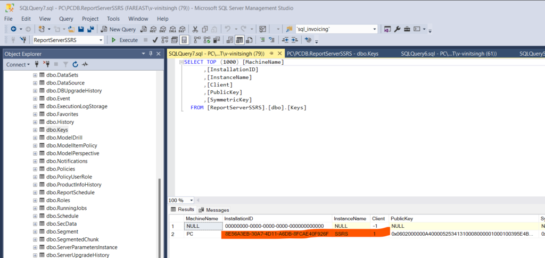Click the Save floppy disk icon
Viewport: 545px width, 258px height.
point(81,30)
